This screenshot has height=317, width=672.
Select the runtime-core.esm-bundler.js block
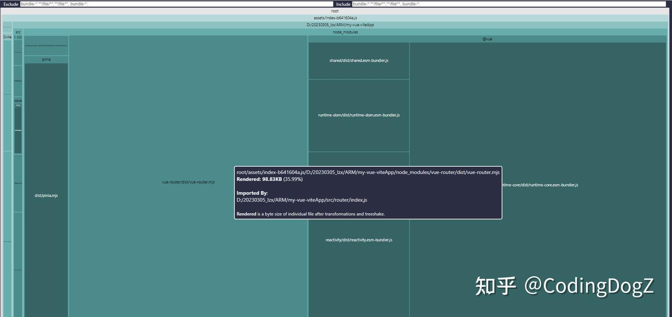(538, 185)
